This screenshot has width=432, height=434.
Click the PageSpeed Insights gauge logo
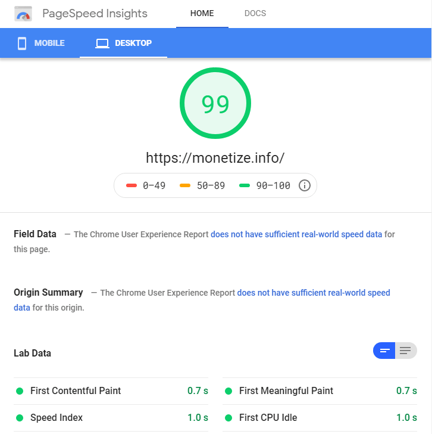[23, 14]
